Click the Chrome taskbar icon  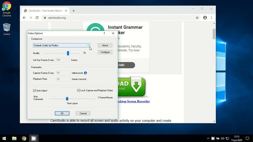coord(24,138)
